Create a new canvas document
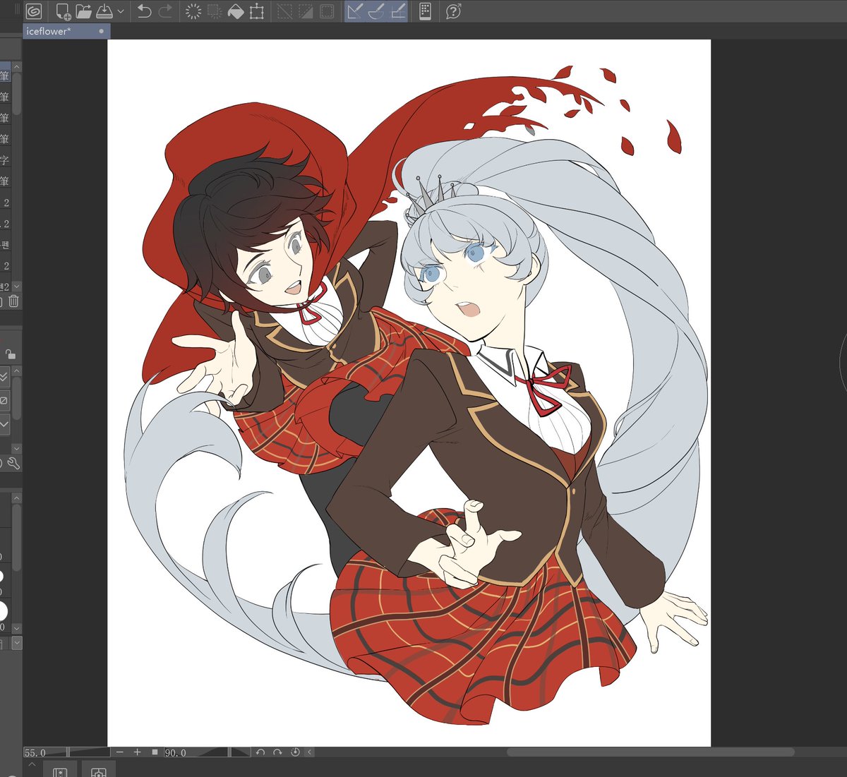 tap(63, 11)
